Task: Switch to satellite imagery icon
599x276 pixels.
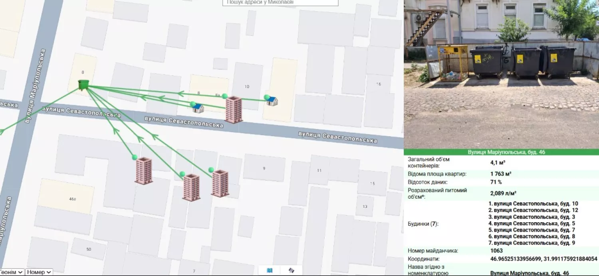Action: (x=291, y=270)
